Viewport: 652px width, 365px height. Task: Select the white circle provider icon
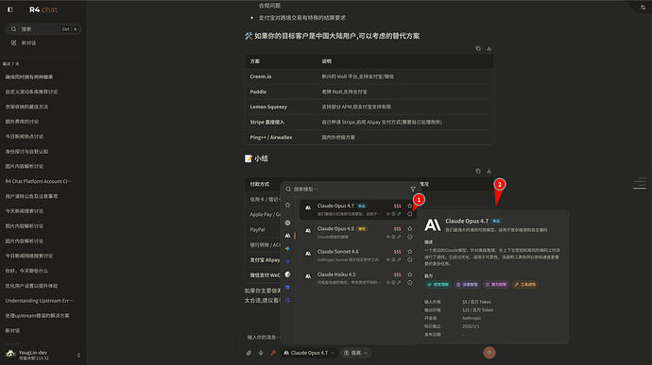click(x=288, y=274)
